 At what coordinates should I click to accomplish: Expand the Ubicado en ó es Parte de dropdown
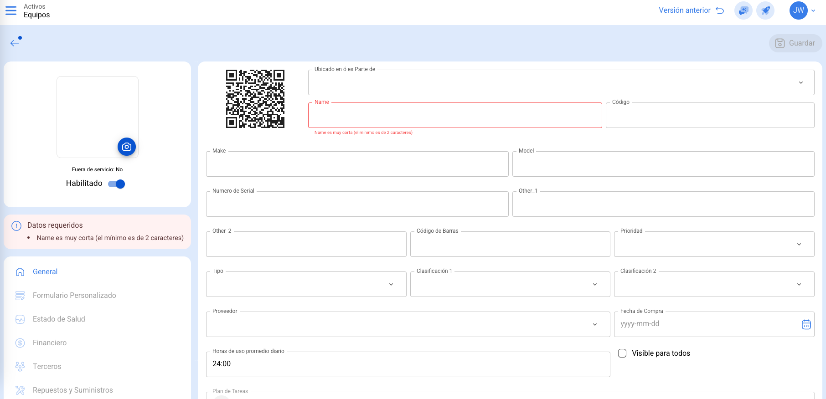(800, 83)
